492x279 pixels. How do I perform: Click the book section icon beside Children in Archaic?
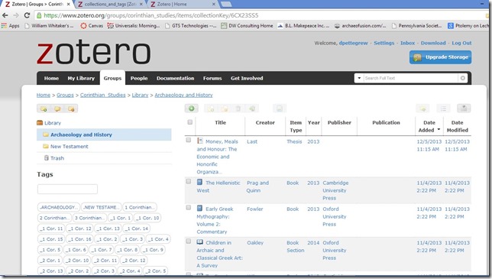[x=200, y=242]
